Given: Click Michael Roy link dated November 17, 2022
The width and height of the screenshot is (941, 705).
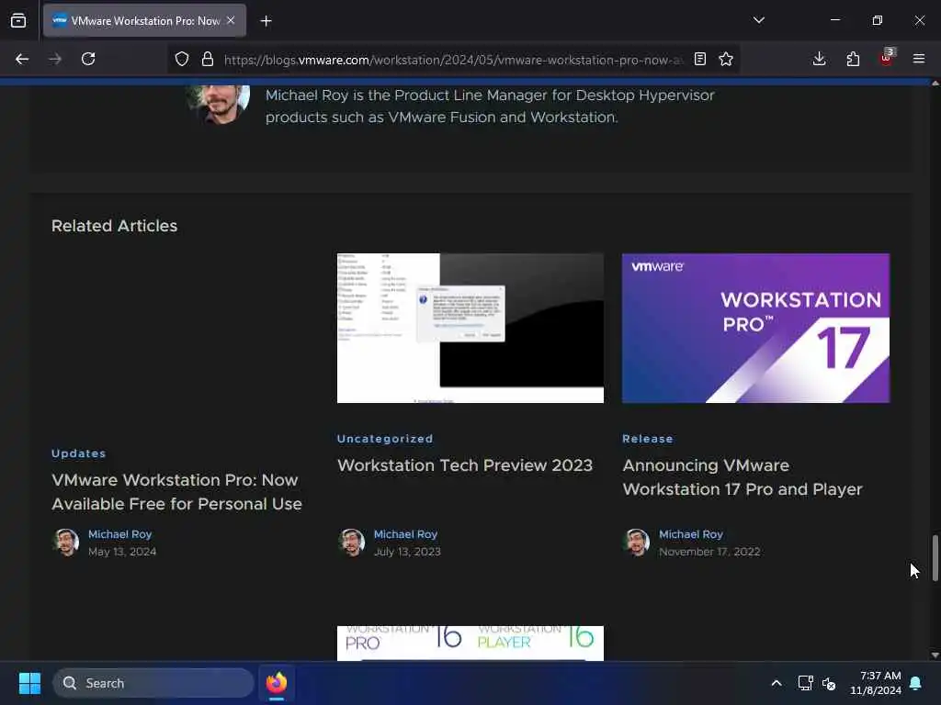Looking at the screenshot, I should pos(691,534).
